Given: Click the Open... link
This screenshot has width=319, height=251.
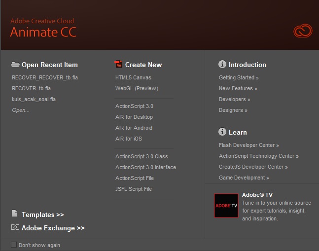Looking at the screenshot, I should pyautogui.click(x=21, y=110).
